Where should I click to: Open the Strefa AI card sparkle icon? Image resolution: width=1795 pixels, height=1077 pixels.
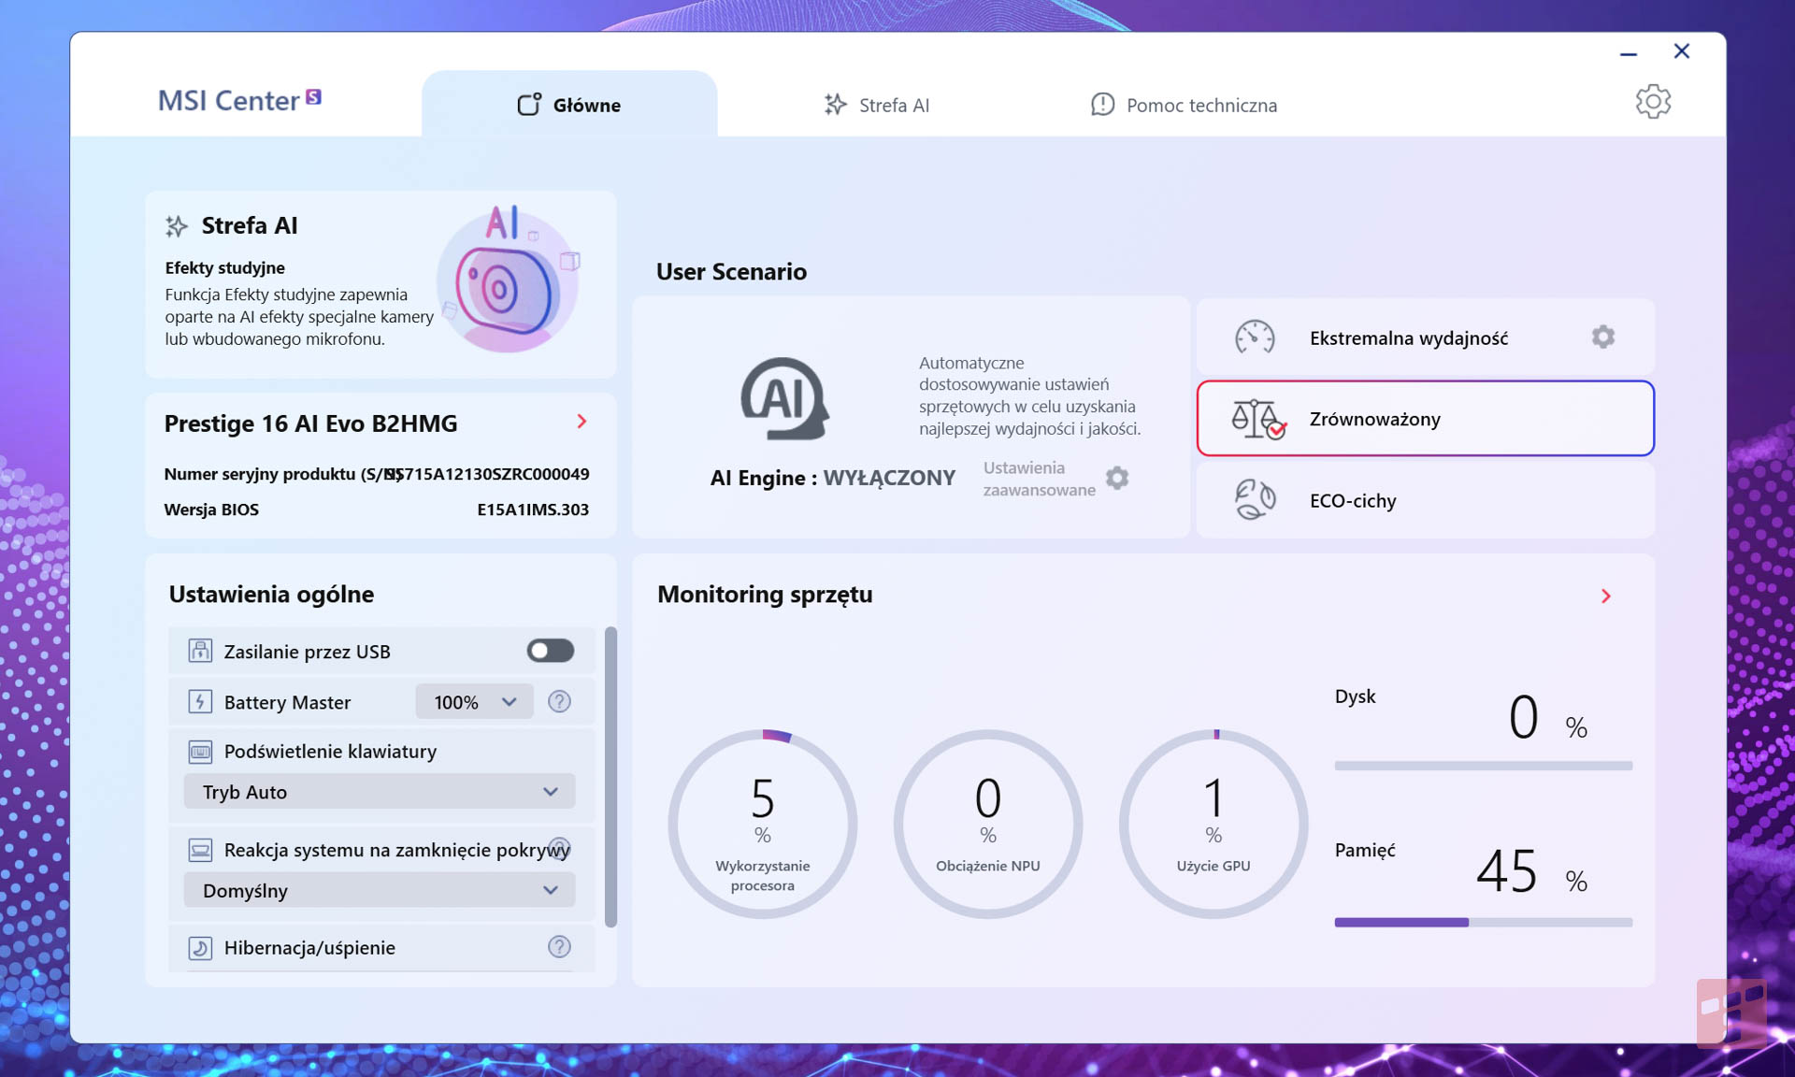point(177,225)
